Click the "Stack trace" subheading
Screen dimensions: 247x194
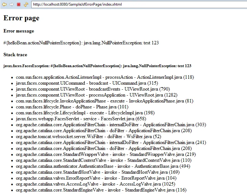(15, 55)
